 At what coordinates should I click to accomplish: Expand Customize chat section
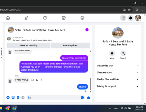point(118,66)
